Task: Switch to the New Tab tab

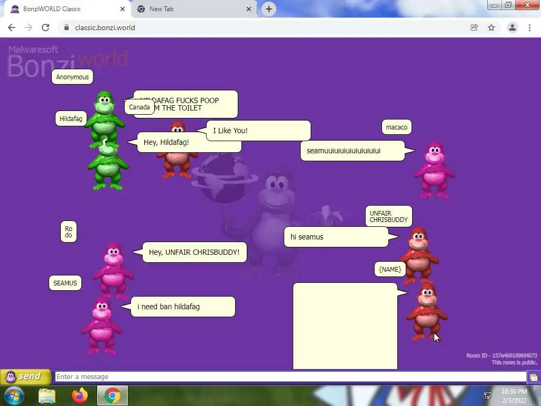Action: [193, 9]
